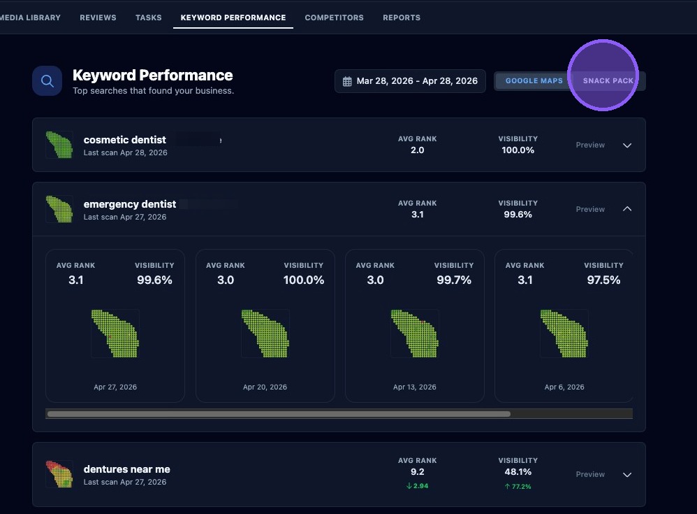Image resolution: width=697 pixels, height=514 pixels.
Task: Collapse the emergency dentist row chevron
Action: 626,208
